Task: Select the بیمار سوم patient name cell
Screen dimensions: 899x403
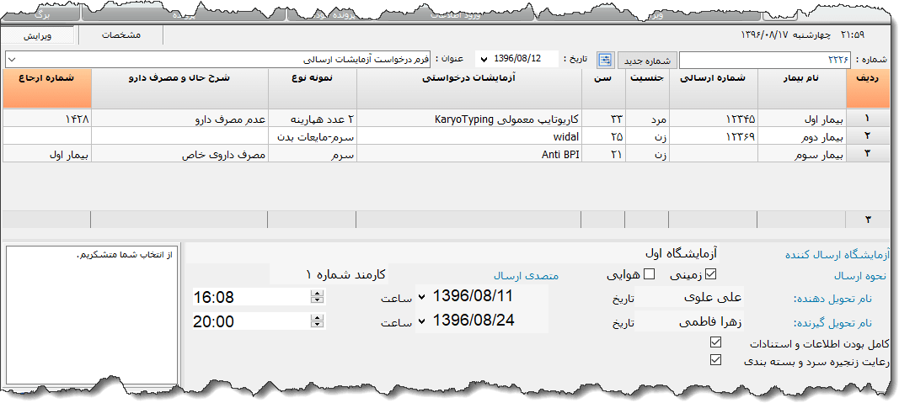Action: click(802, 153)
